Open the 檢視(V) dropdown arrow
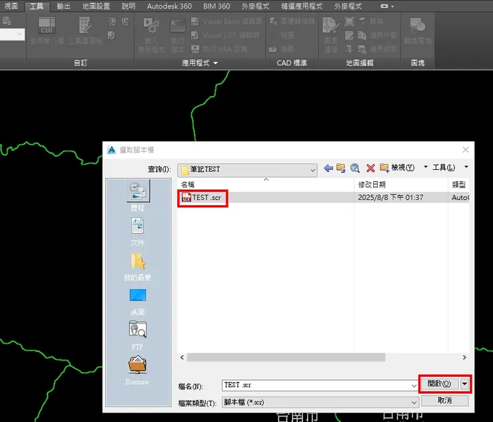The height and width of the screenshot is (422, 493). (426, 167)
